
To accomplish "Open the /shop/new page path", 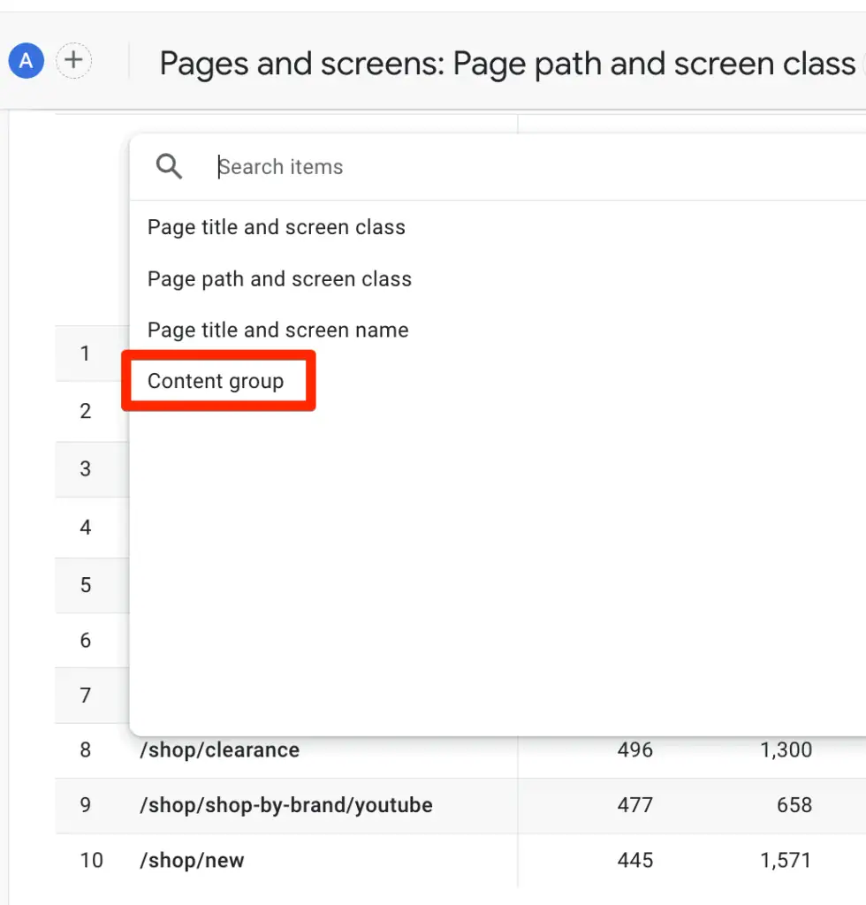I will point(192,860).
